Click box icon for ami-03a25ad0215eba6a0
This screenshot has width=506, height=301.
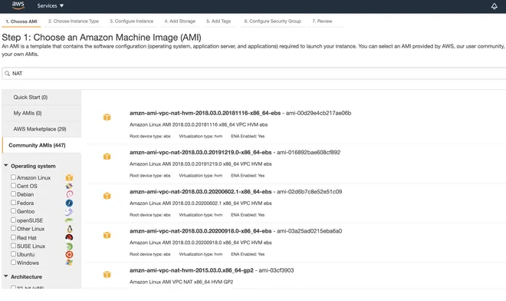(107, 235)
